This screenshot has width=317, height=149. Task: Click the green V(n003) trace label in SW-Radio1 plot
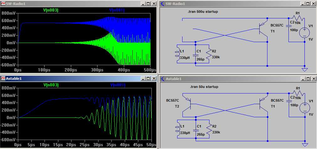click(x=50, y=10)
